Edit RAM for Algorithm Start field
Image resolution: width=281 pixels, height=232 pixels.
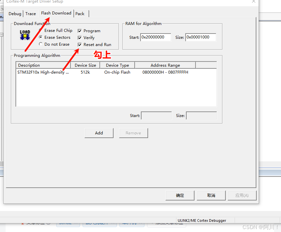(x=156, y=37)
